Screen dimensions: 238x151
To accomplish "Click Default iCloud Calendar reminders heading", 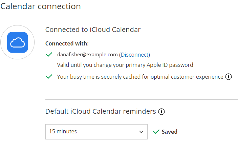I will click(x=101, y=111).
